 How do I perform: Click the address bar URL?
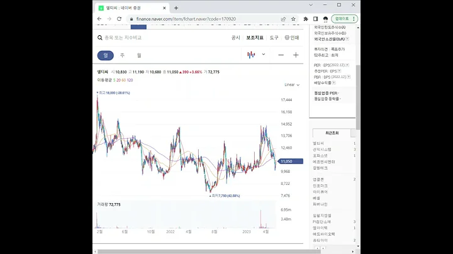pyautogui.click(x=186, y=19)
